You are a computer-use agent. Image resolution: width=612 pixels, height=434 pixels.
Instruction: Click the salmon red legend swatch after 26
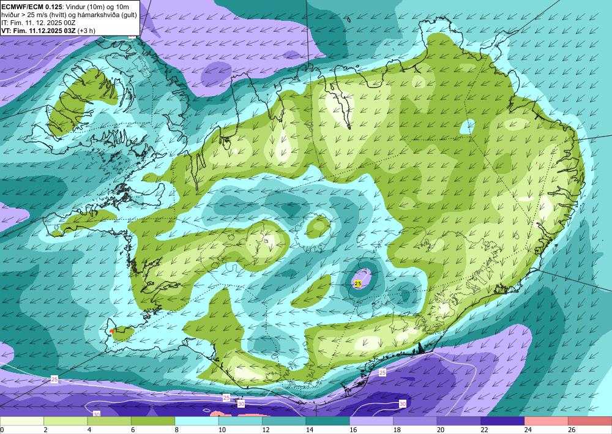[590, 421]
